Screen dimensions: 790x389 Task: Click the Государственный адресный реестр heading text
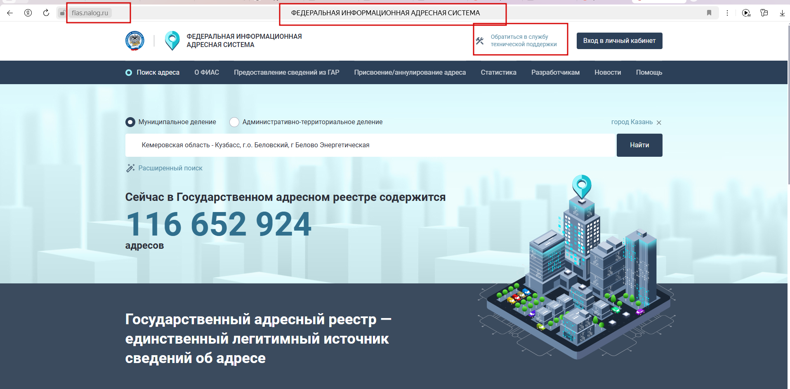point(258,339)
